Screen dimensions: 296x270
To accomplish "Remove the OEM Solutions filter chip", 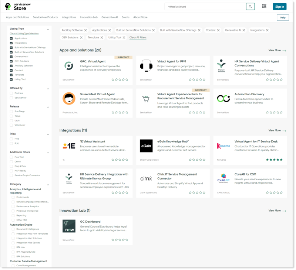I will pos(81,38).
